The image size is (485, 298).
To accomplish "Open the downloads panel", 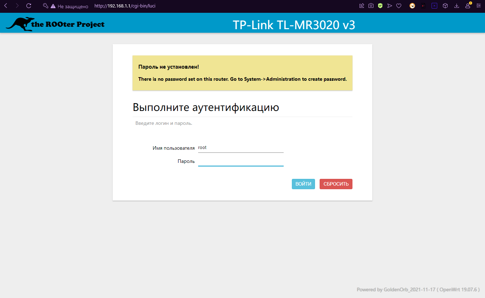I will [456, 6].
